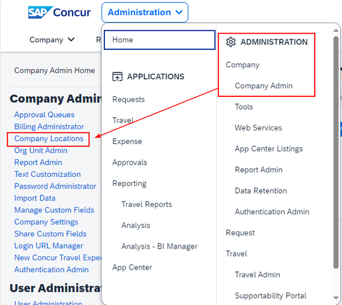Click the Administration menu chevron arrow

pyautogui.click(x=179, y=12)
